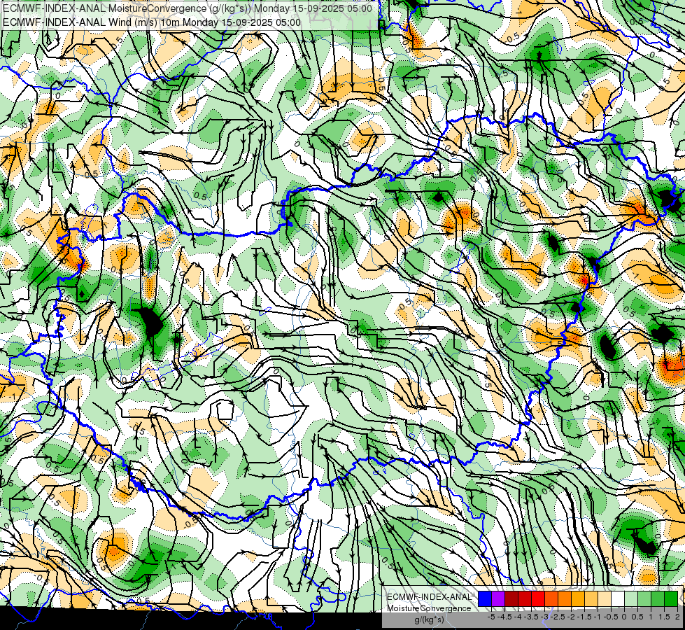The image size is (685, 630).
Task: Select the dark red swatch between -4.5 and -4
Action: pos(511,598)
